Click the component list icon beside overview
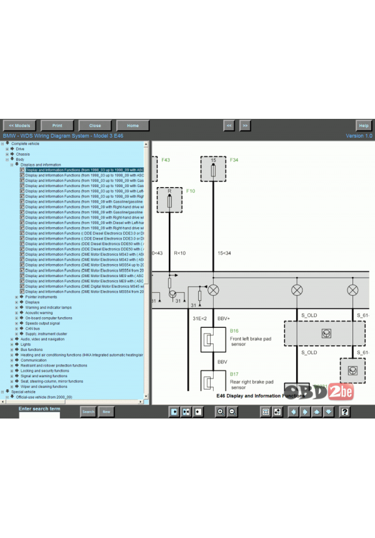The width and height of the screenshot is (375, 538). pyautogui.click(x=277, y=412)
